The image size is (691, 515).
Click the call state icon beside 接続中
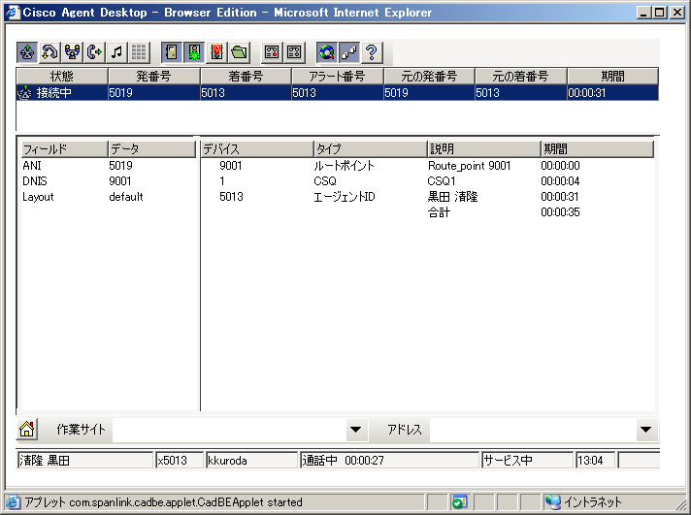click(x=24, y=93)
